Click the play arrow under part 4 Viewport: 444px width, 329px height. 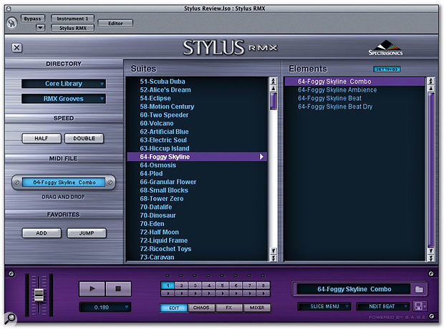pyautogui.click(x=208, y=294)
